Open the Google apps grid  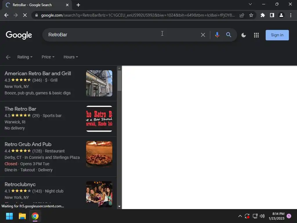click(256, 35)
